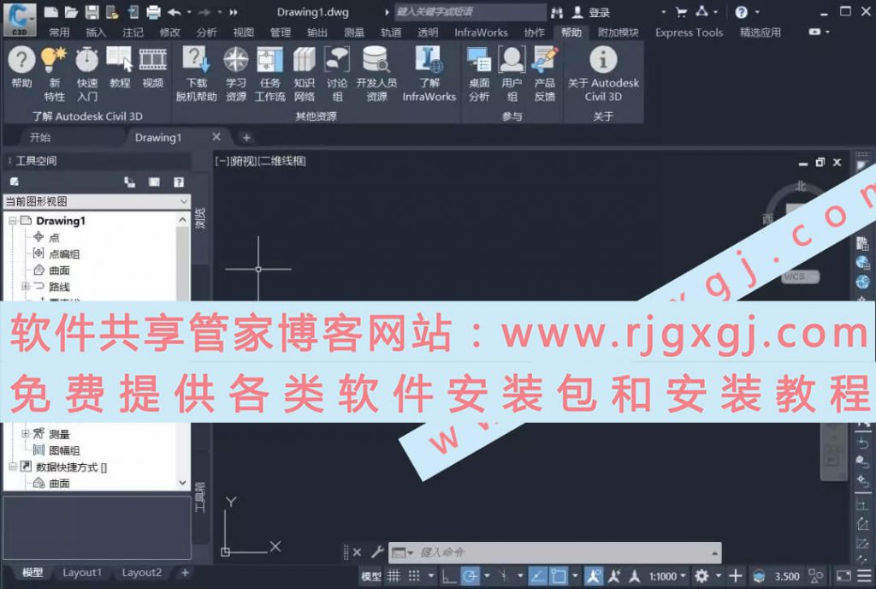Image resolution: width=876 pixels, height=589 pixels.
Task: Click the new tab plus button beside Drawing1
Action: [246, 138]
